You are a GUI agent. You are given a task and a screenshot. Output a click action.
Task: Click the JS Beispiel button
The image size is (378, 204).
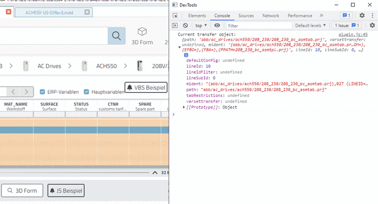(x=66, y=190)
